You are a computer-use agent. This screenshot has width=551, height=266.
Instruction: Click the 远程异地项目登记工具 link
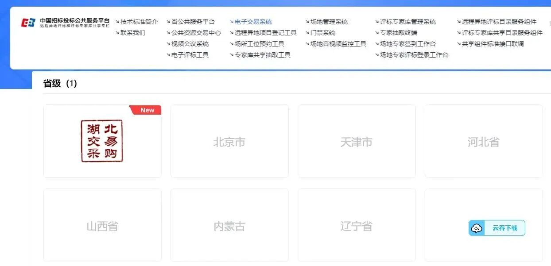(265, 32)
